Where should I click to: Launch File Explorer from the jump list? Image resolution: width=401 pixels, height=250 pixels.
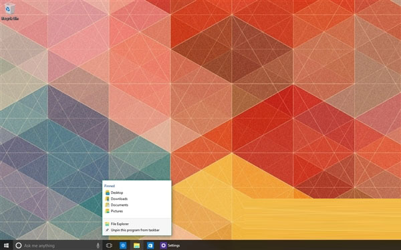point(137,224)
